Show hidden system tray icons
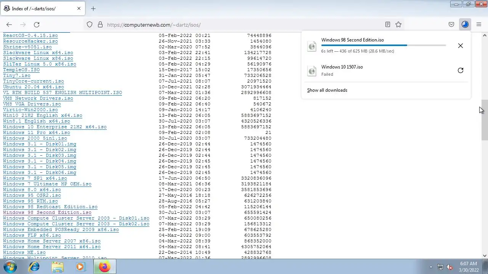Image resolution: width=488 pixels, height=274 pixels. click(431, 267)
